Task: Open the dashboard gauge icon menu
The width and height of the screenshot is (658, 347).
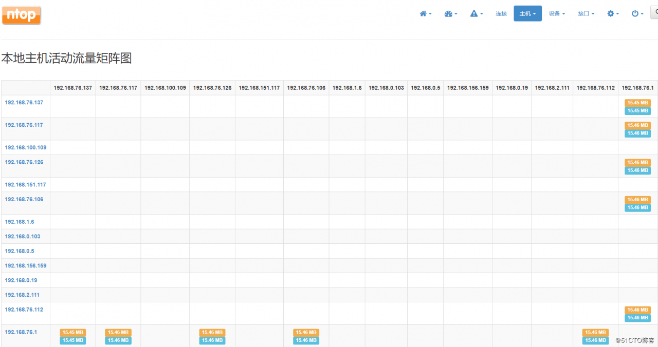Action: 451,14
